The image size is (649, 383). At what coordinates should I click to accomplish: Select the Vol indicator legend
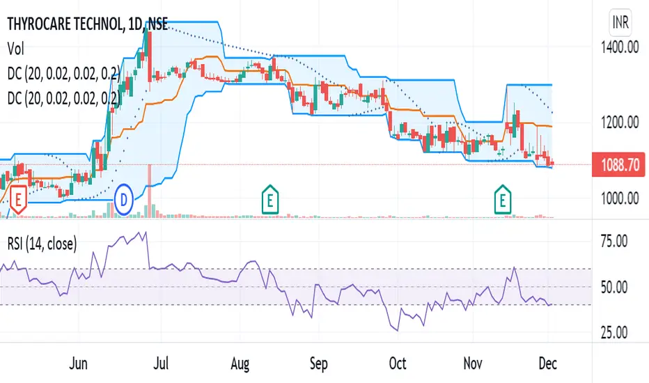tap(15, 51)
